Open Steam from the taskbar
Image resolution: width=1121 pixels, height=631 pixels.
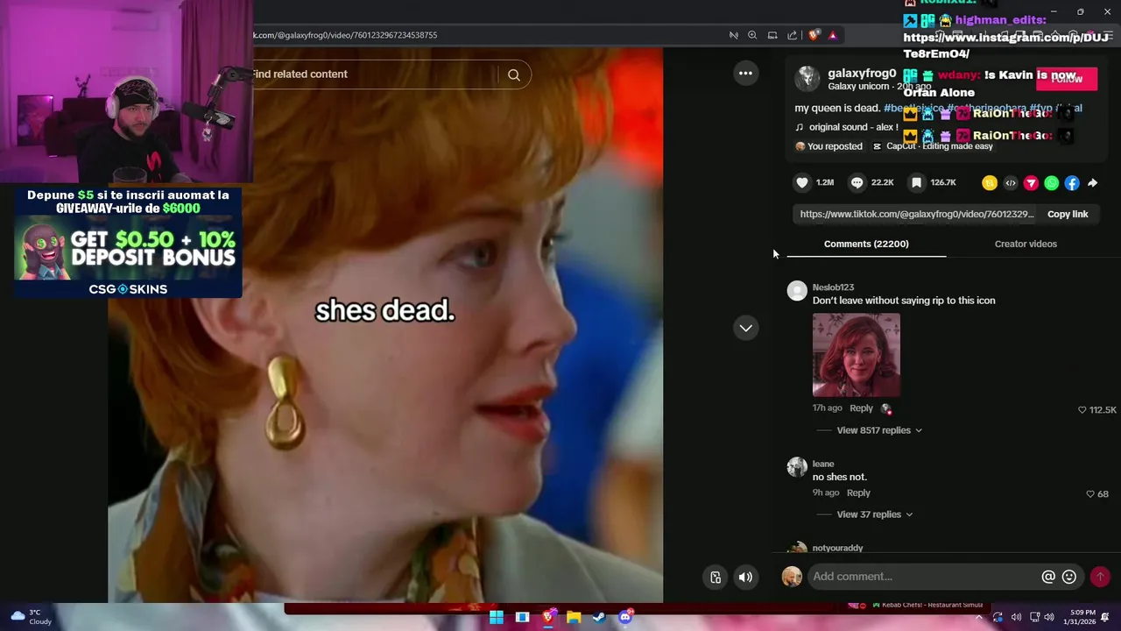click(599, 617)
